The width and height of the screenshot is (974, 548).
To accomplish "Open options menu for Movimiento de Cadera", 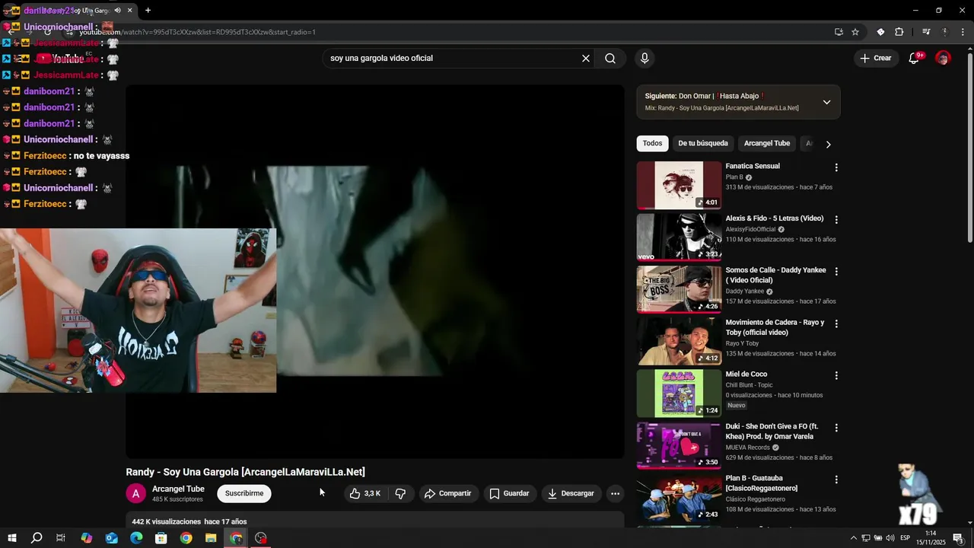I will [836, 323].
